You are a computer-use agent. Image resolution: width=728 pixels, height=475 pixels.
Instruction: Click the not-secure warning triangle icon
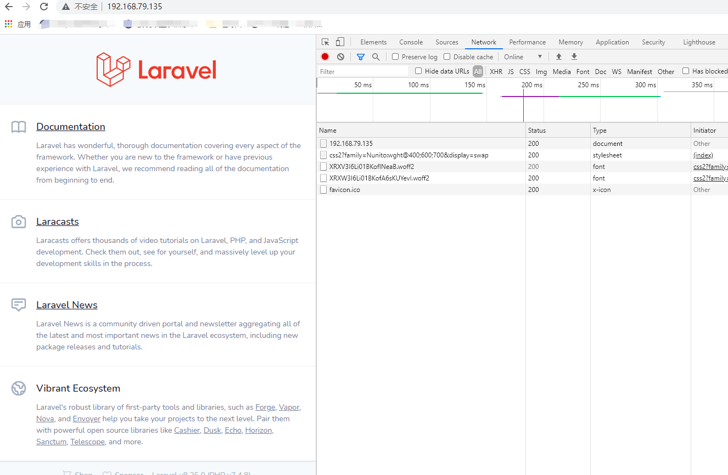[66, 7]
